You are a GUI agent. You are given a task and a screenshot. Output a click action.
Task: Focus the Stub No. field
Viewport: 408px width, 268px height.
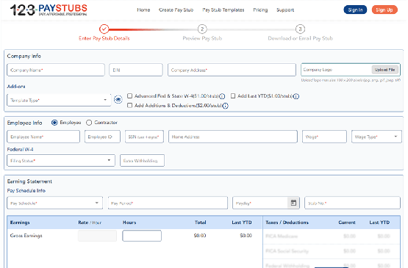pos(352,203)
